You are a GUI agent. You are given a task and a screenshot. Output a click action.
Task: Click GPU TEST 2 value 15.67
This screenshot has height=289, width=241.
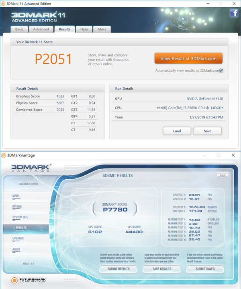[194, 199]
